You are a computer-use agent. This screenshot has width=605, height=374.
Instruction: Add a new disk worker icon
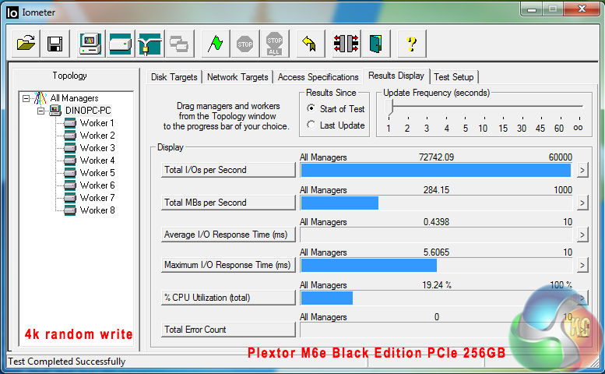click(121, 44)
